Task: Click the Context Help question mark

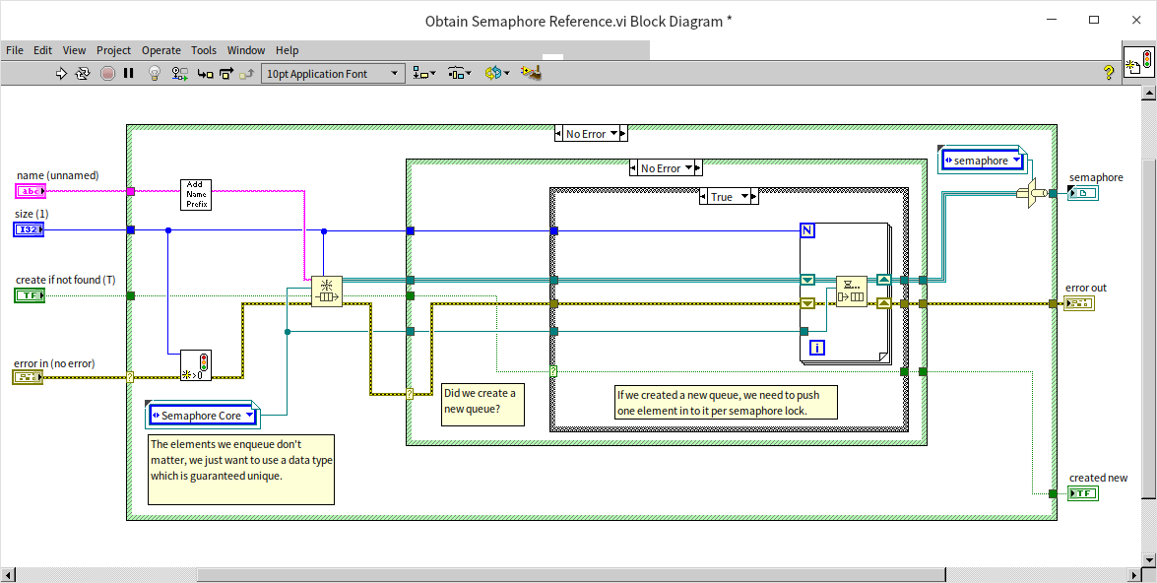Action: pos(1108,72)
